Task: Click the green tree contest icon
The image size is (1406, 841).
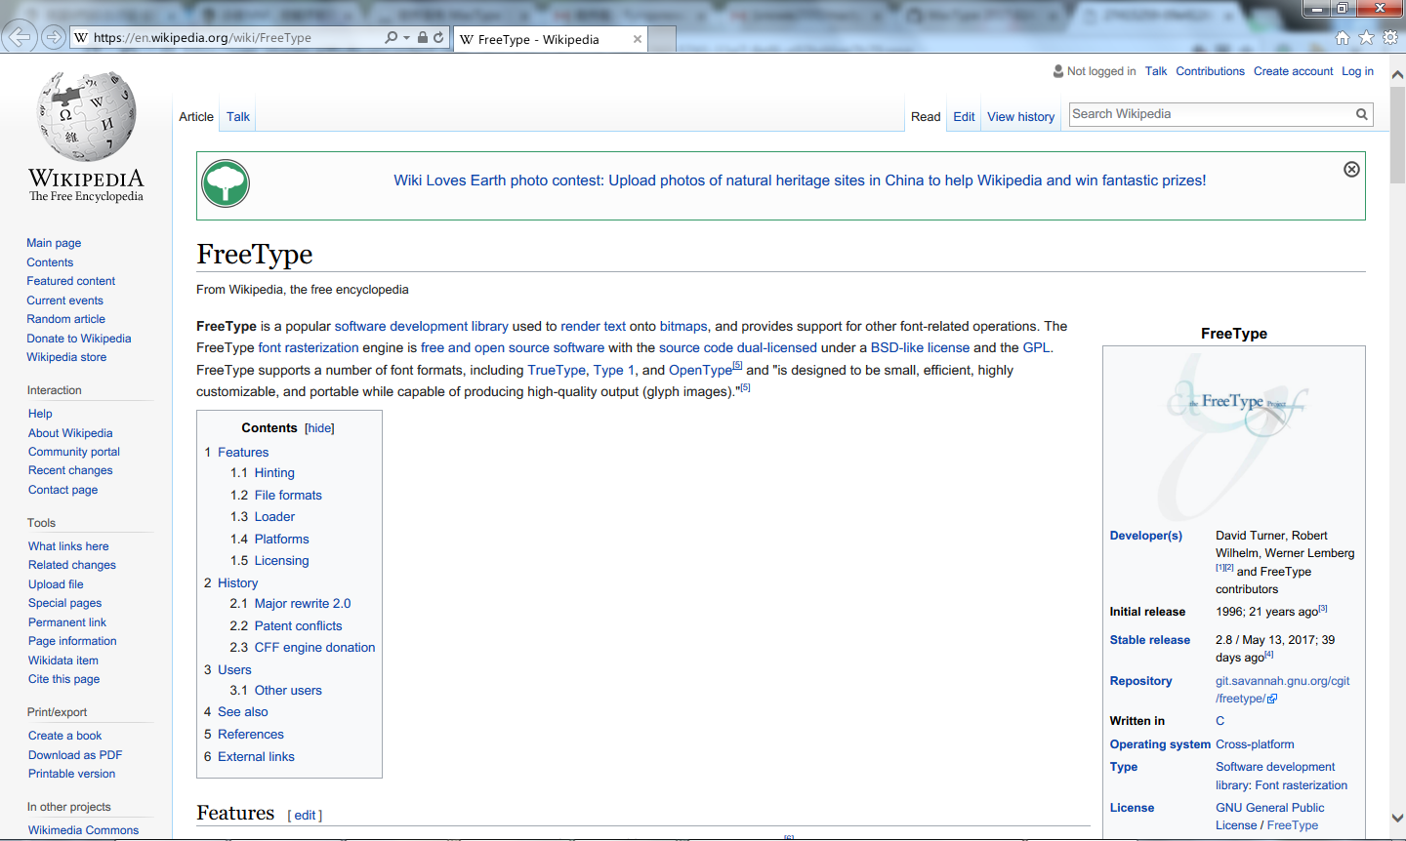Action: (x=226, y=183)
